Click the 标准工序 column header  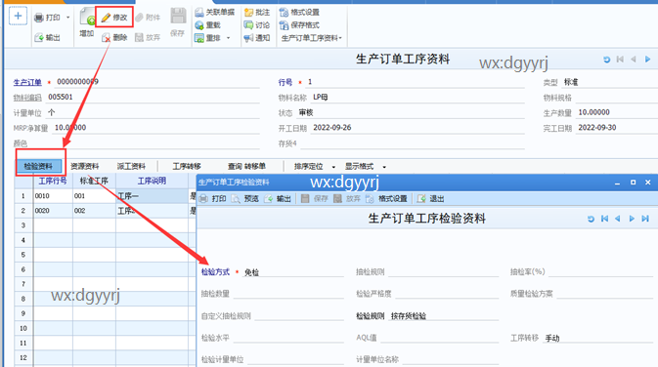tap(94, 181)
